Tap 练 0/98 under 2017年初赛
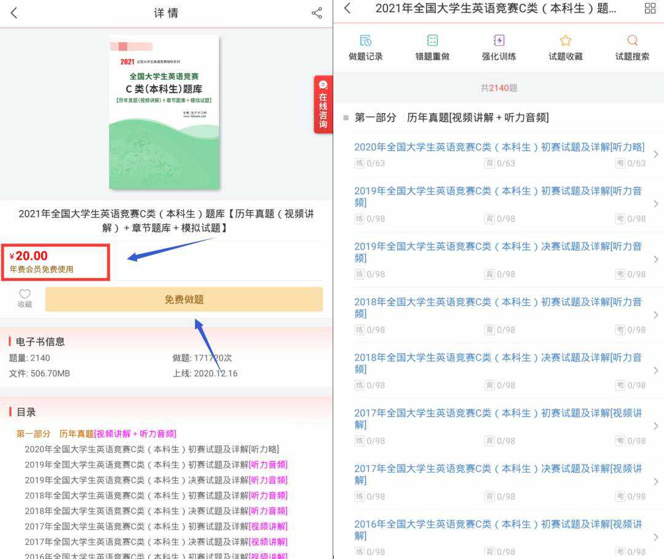The height and width of the screenshot is (559, 664). click(x=370, y=441)
